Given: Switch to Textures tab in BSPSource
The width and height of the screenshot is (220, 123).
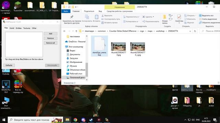Looking at the screenshot, I should pyautogui.click(x=27, y=28).
